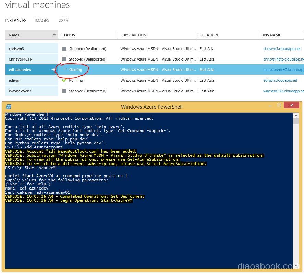Screen dimensions: 304x274
Task: Click the PowerShell scrollbar thumb
Action: (x=296, y=121)
